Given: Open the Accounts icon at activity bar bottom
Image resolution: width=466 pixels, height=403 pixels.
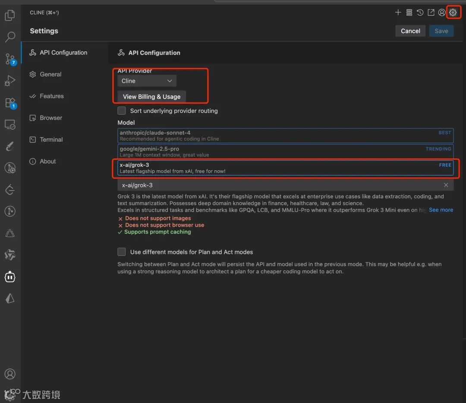Looking at the screenshot, I should pos(10,374).
